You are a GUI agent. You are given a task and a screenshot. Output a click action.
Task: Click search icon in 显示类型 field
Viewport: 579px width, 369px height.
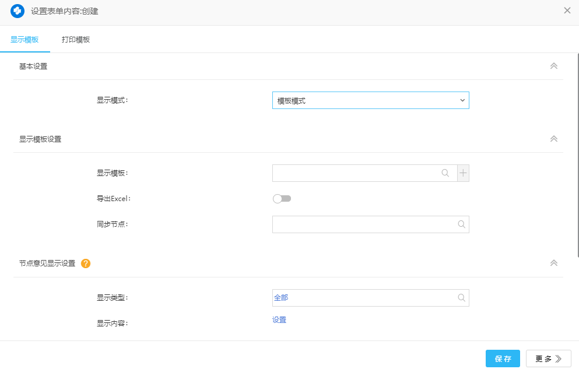(x=461, y=298)
